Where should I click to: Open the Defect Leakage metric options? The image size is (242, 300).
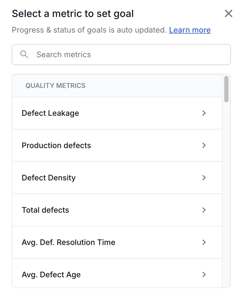[82, 113]
